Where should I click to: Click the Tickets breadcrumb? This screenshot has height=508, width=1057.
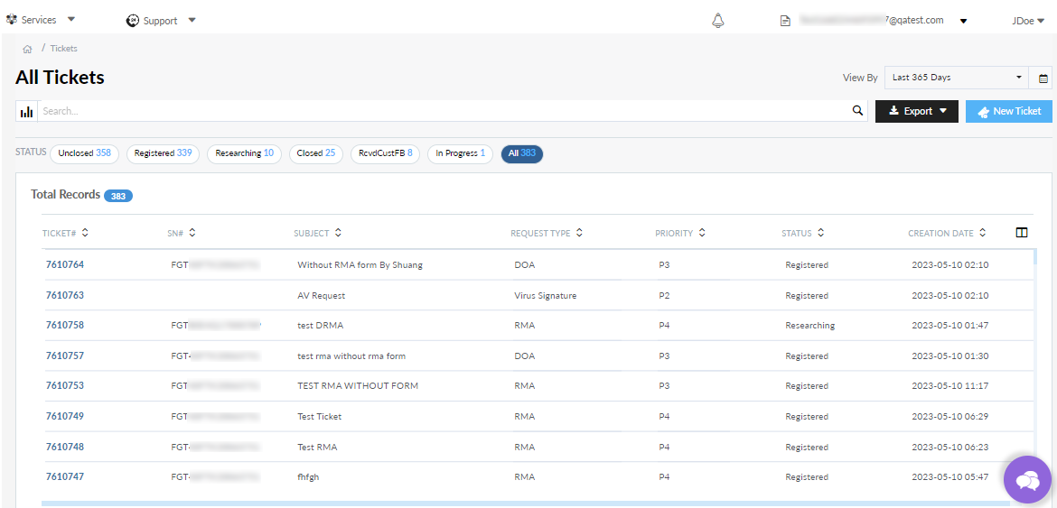click(x=63, y=49)
